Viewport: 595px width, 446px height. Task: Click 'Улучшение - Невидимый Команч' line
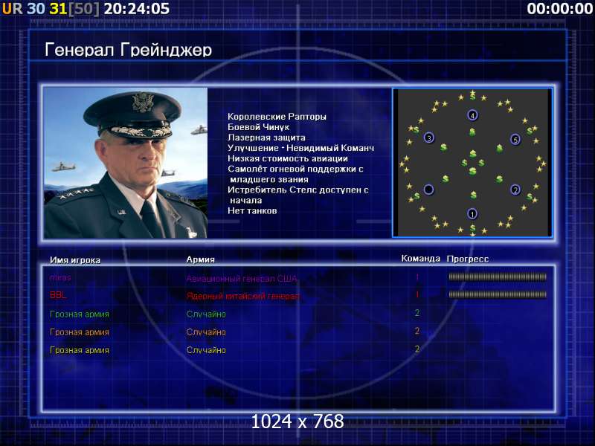click(301, 148)
